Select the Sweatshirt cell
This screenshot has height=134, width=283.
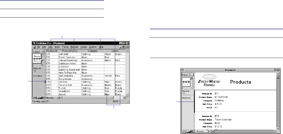70,91
